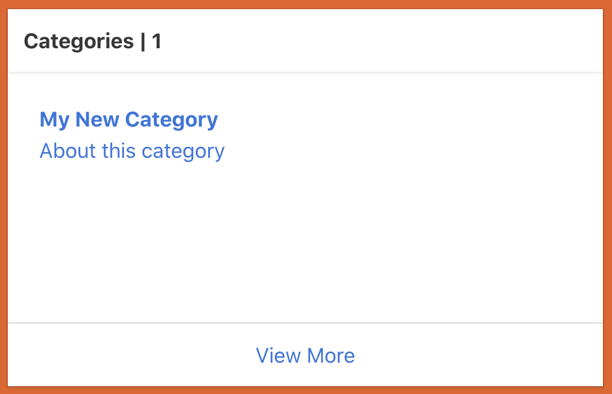612x394 pixels.
Task: Choose My New Category from the list
Action: tap(129, 120)
